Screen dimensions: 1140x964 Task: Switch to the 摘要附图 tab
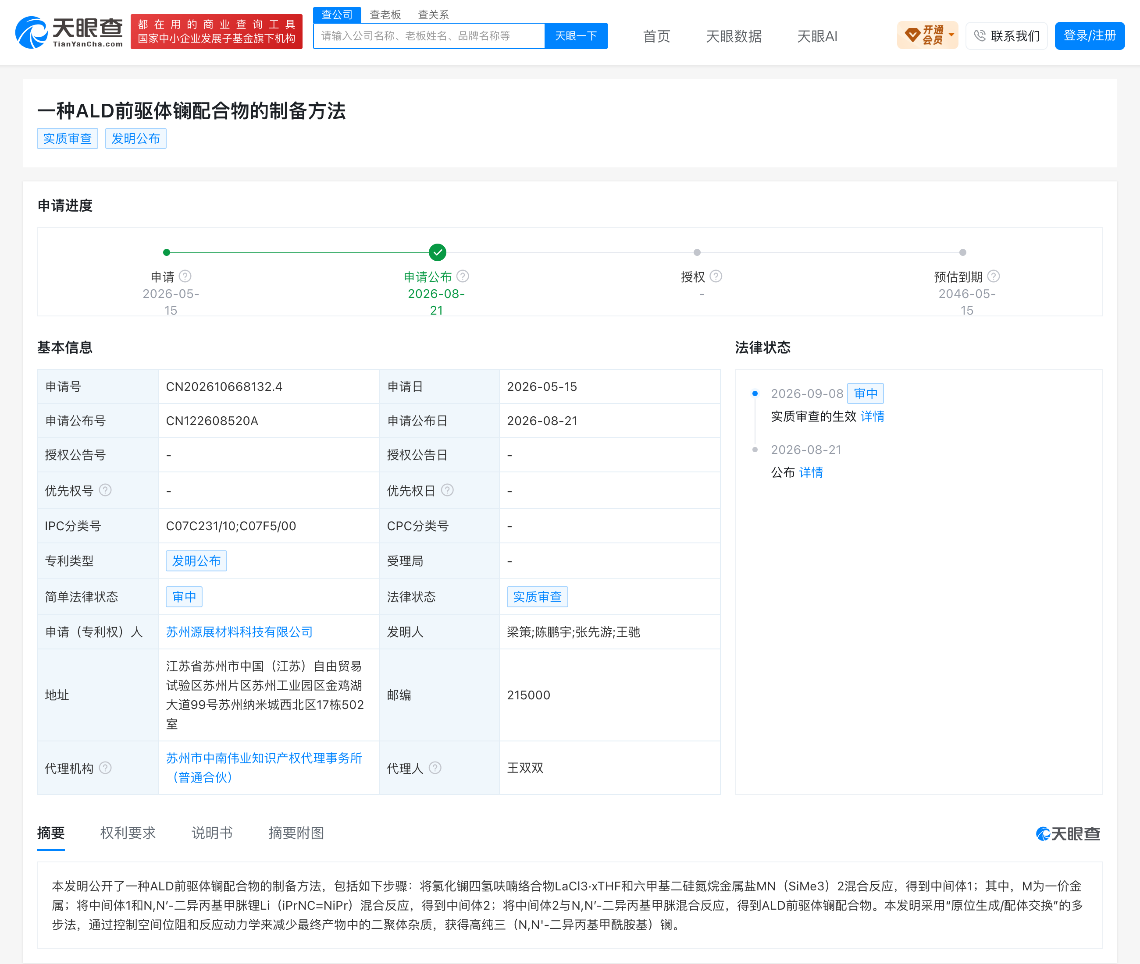point(296,833)
